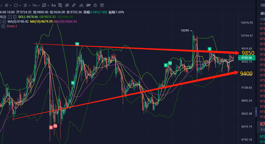Select the boxed-plus measure tool icon
This screenshot has width=265, height=144.
[44, 5]
